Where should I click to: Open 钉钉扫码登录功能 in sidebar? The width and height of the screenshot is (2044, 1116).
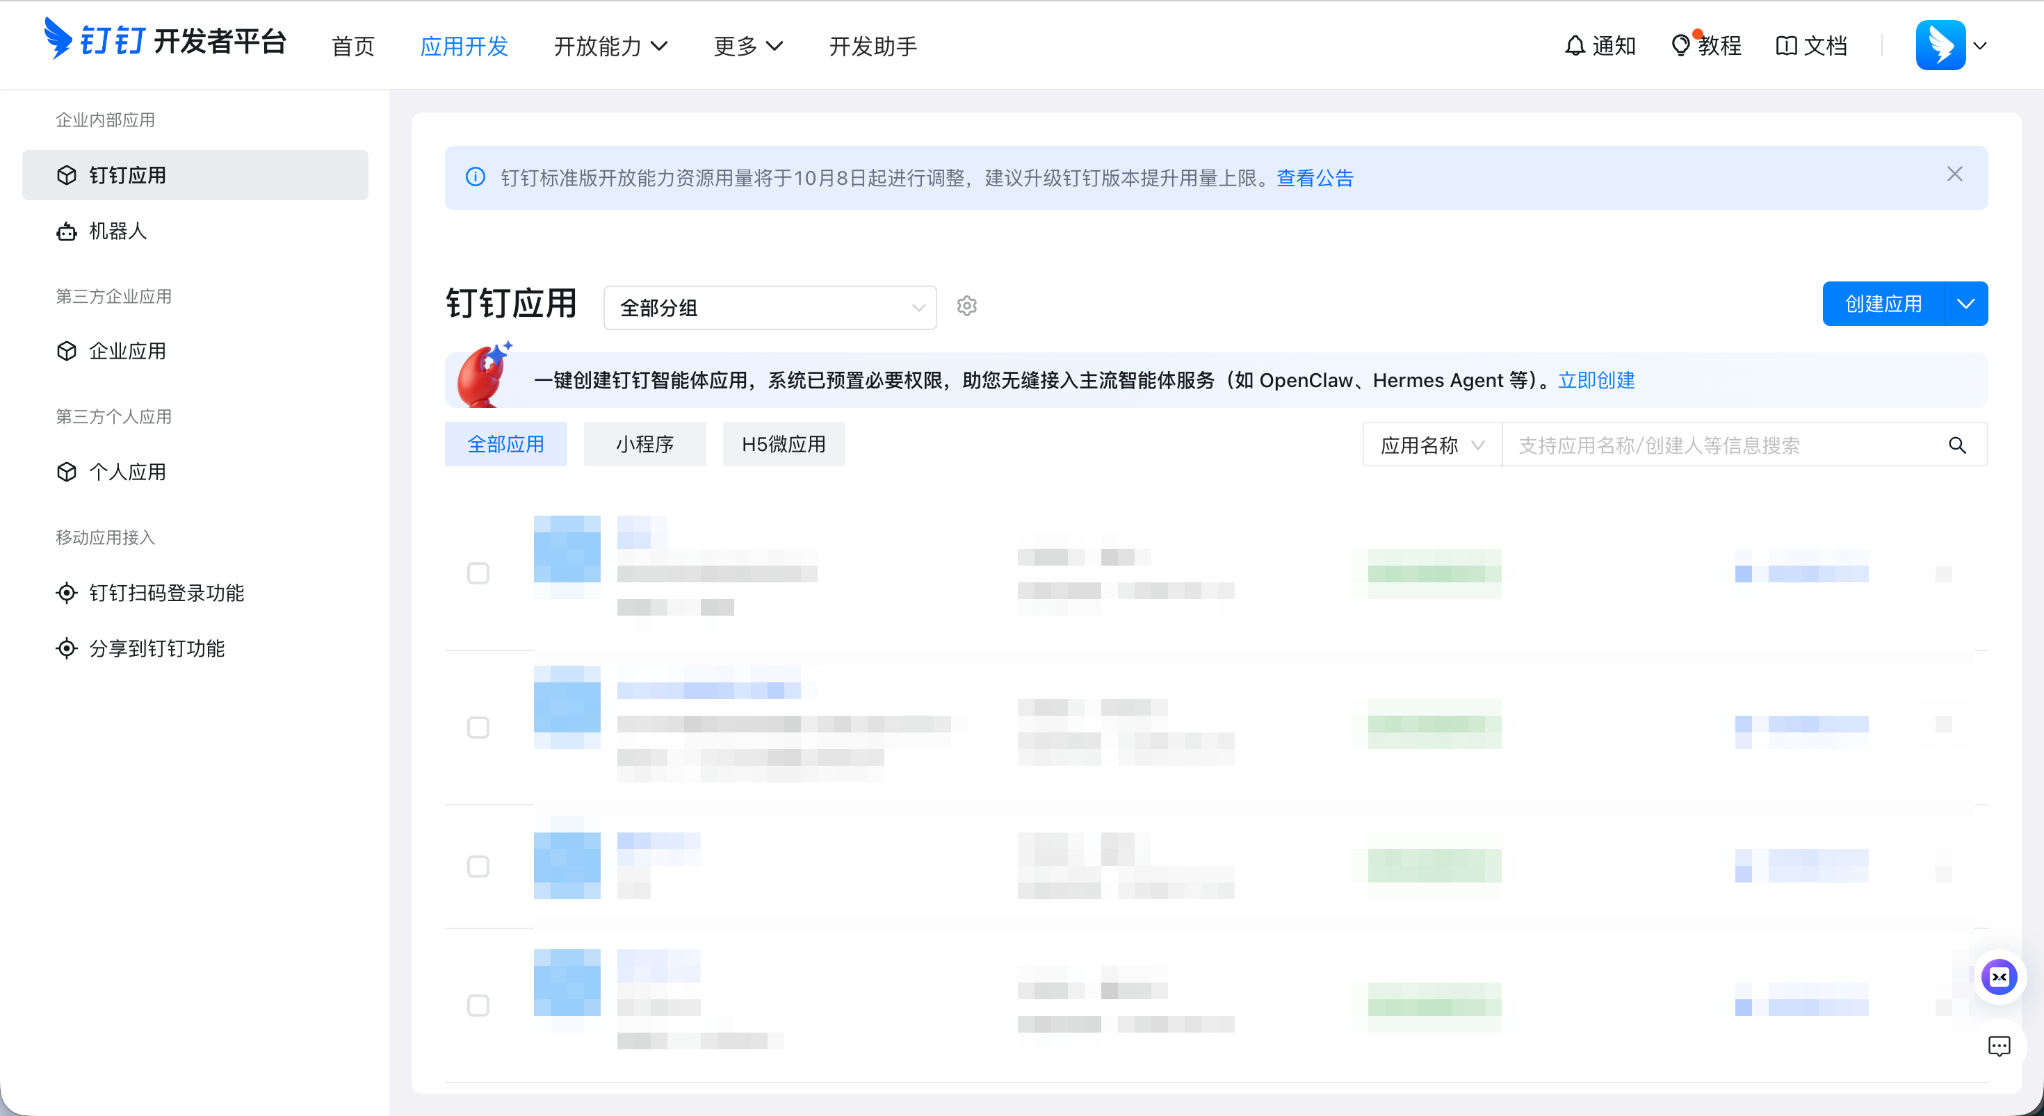coord(195,593)
